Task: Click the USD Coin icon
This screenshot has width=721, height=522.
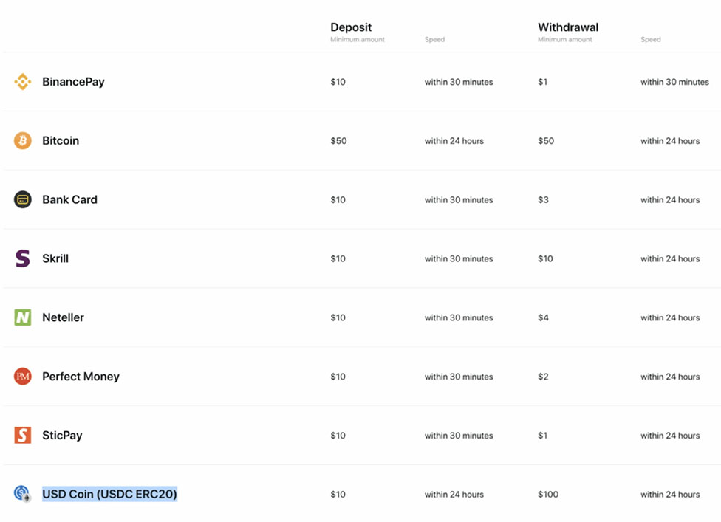Action: pos(23,494)
